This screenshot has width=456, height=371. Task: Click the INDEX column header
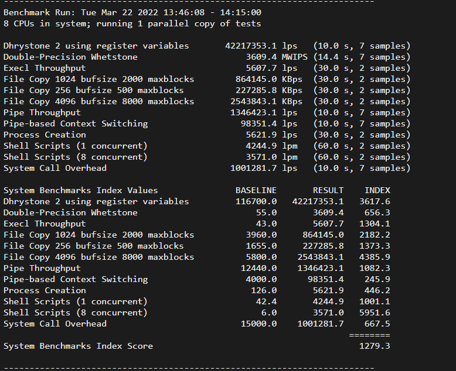(x=377, y=190)
